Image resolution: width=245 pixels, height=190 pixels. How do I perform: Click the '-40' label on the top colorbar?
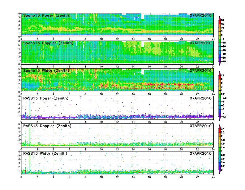(x=223, y=61)
